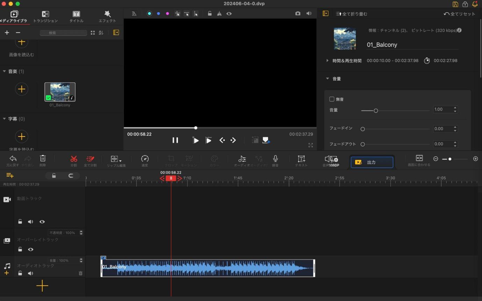Switch media library to grid view
The height and width of the screenshot is (301, 482).
point(93,32)
